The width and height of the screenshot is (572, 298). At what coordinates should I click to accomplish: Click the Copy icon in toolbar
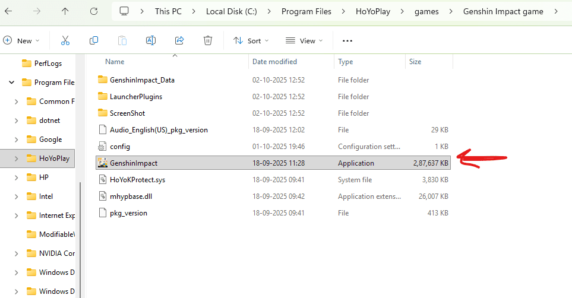pos(94,40)
